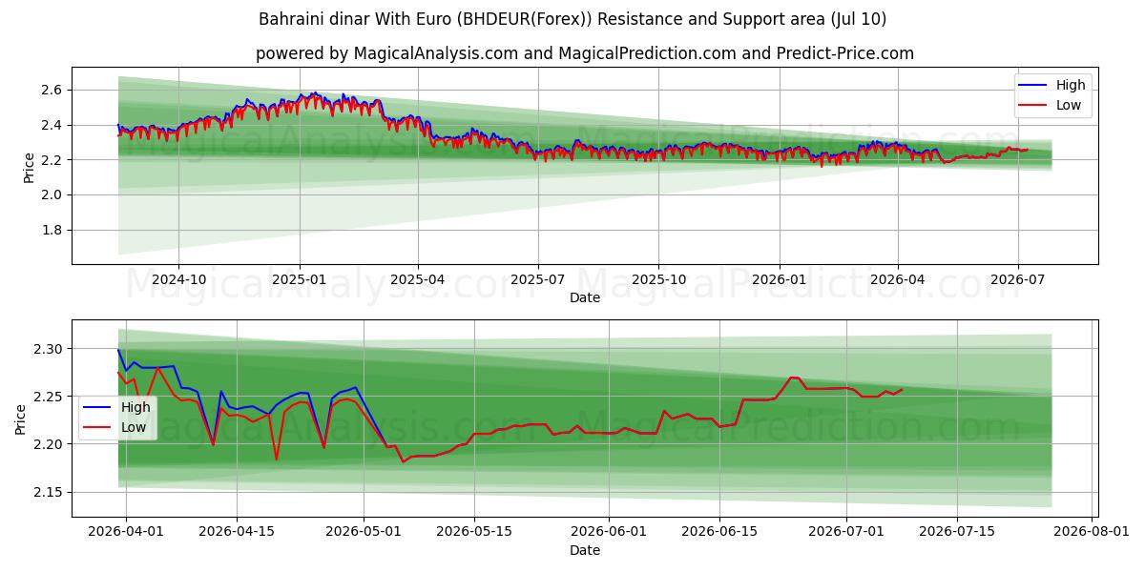The height and width of the screenshot is (572, 1145).
Task: Select the 2025-07 tick label on the top chart
Action: (537, 279)
